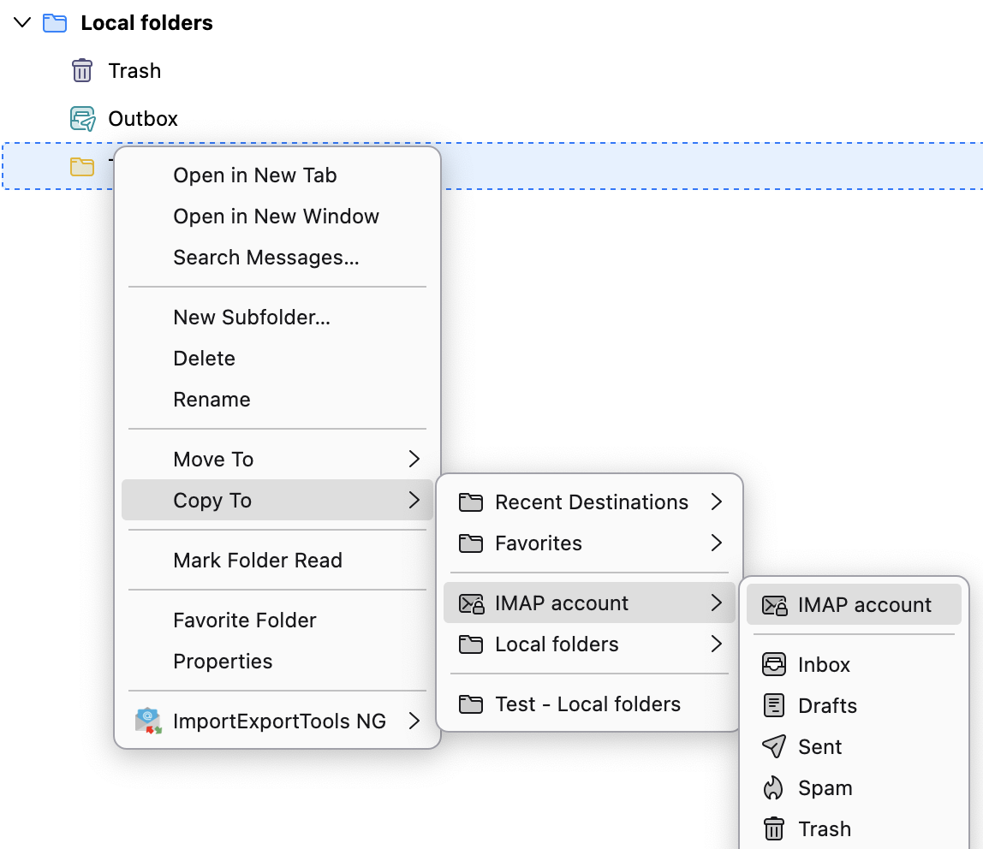Create a New Subfolder…
Image resolution: width=983 pixels, height=849 pixels.
[x=251, y=317]
